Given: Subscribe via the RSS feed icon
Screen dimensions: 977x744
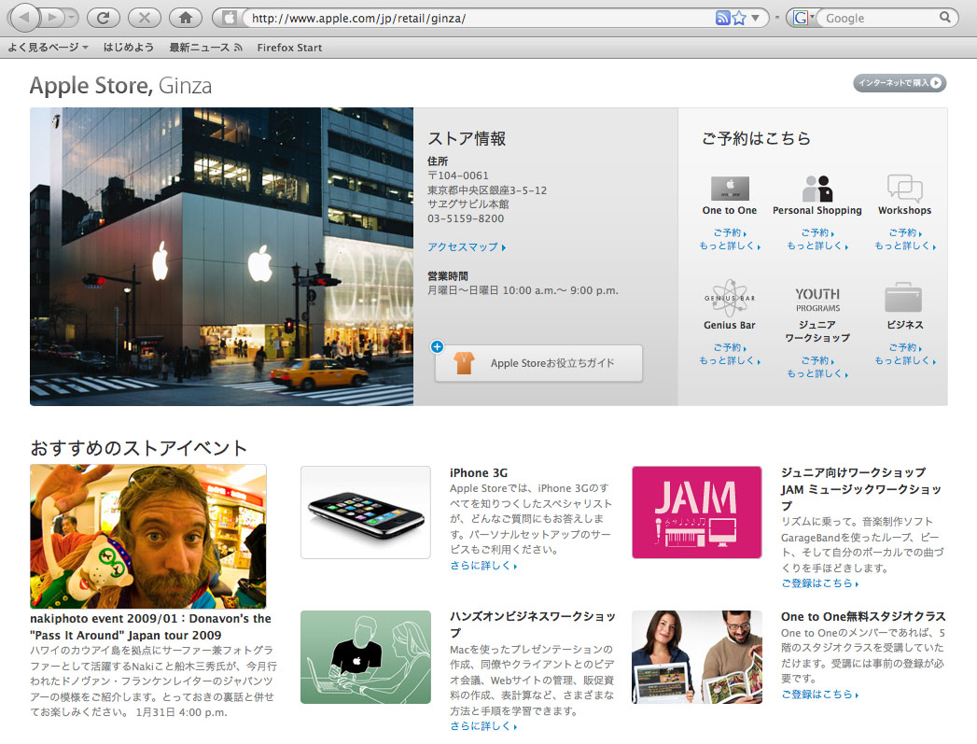Looking at the screenshot, I should (x=722, y=18).
